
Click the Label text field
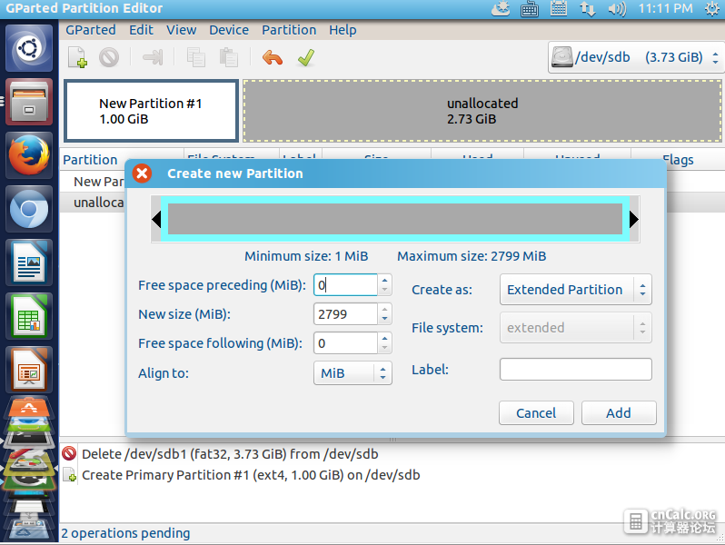coord(576,370)
